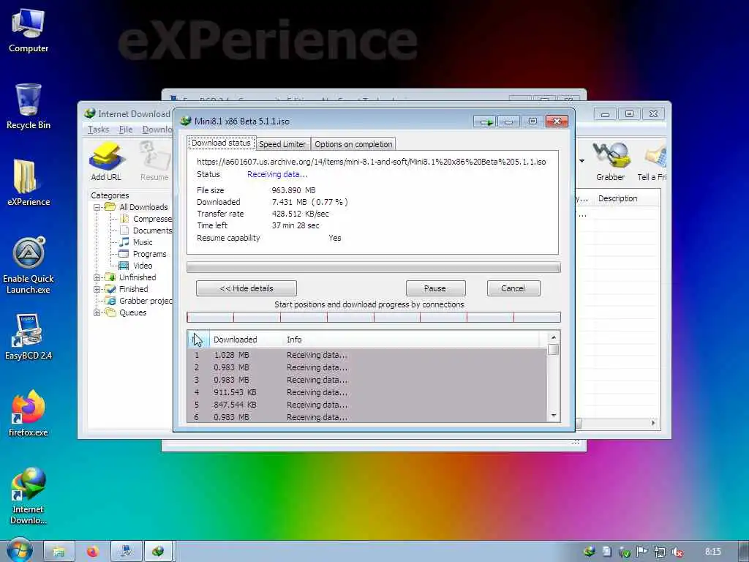Select connection row 5 with 847.544 KB

point(367,405)
